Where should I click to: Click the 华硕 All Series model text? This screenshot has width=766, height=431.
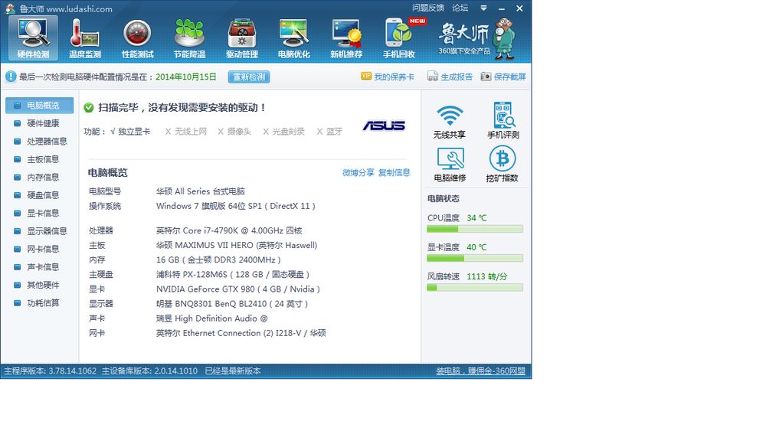point(200,191)
